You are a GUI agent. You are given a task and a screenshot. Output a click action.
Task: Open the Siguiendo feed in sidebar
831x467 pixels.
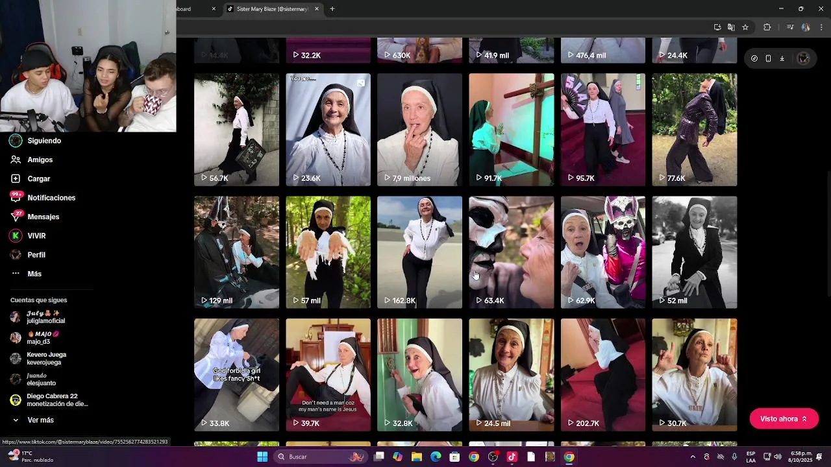click(36, 141)
